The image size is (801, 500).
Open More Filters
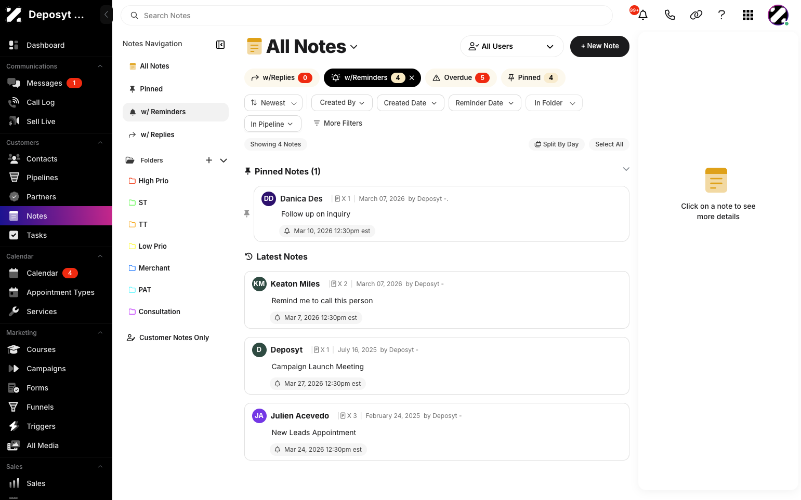click(x=337, y=123)
